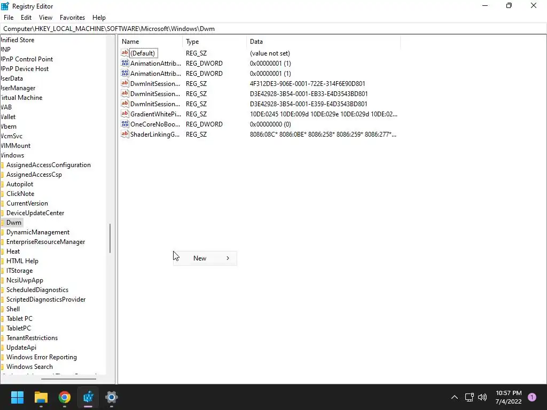Click the string icon of GradientWhitePi... value
547x410 pixels.
tap(124, 114)
